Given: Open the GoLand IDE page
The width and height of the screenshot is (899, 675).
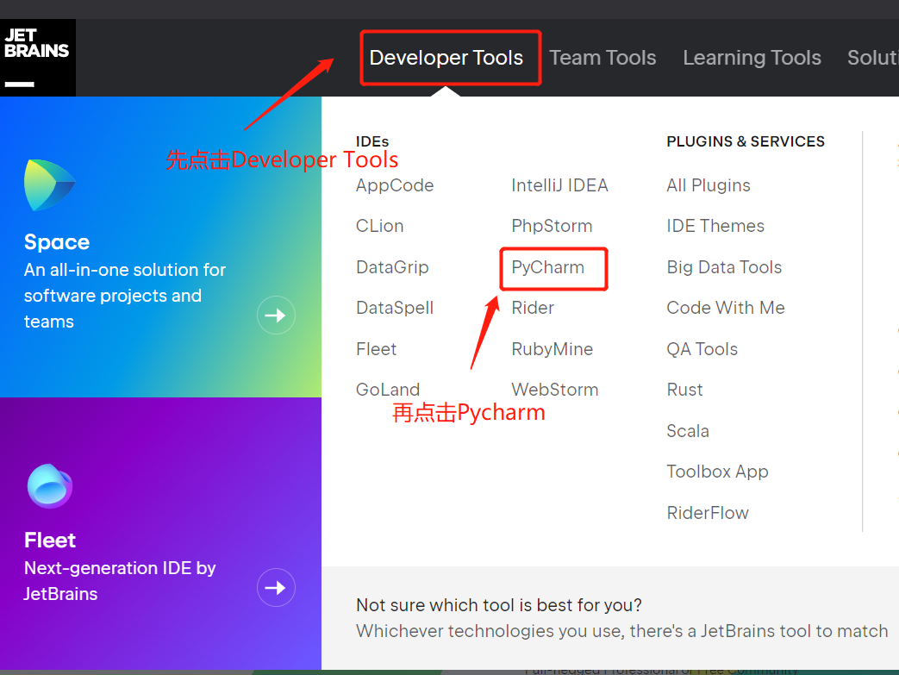Looking at the screenshot, I should 388,390.
